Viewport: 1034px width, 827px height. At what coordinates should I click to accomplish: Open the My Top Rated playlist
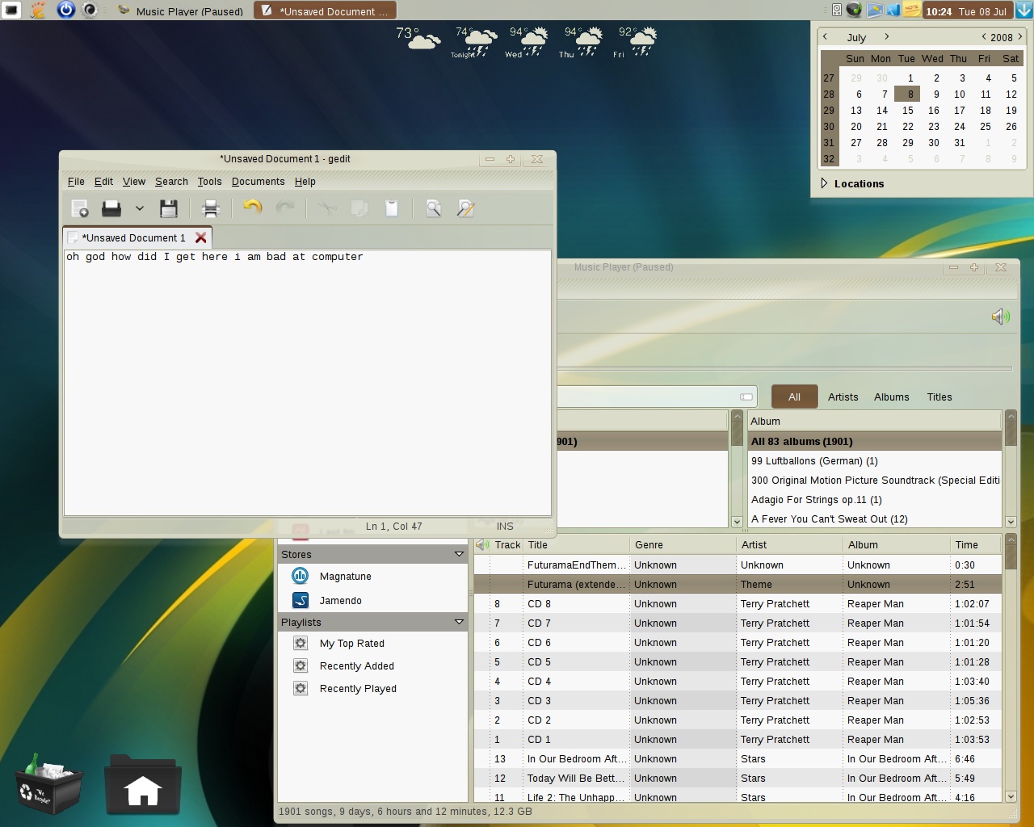click(x=351, y=643)
